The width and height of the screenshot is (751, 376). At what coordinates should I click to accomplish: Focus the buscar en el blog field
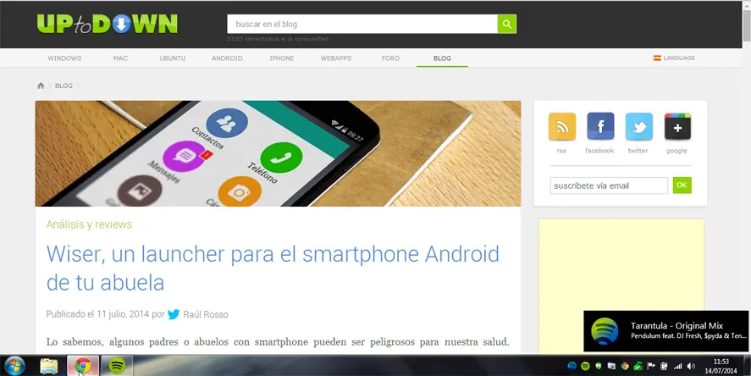coord(362,24)
